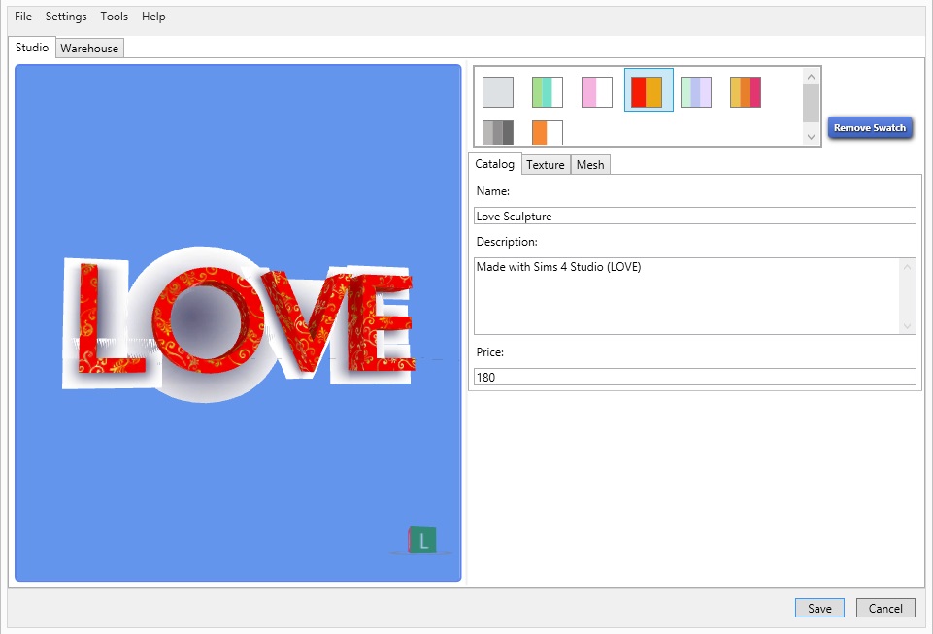Image resolution: width=933 pixels, height=634 pixels.
Task: Focus the Price field showing 180
Action: tap(694, 377)
